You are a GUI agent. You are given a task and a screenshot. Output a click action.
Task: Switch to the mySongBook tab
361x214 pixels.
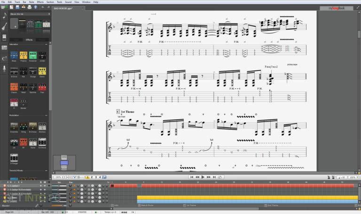click(337, 8)
